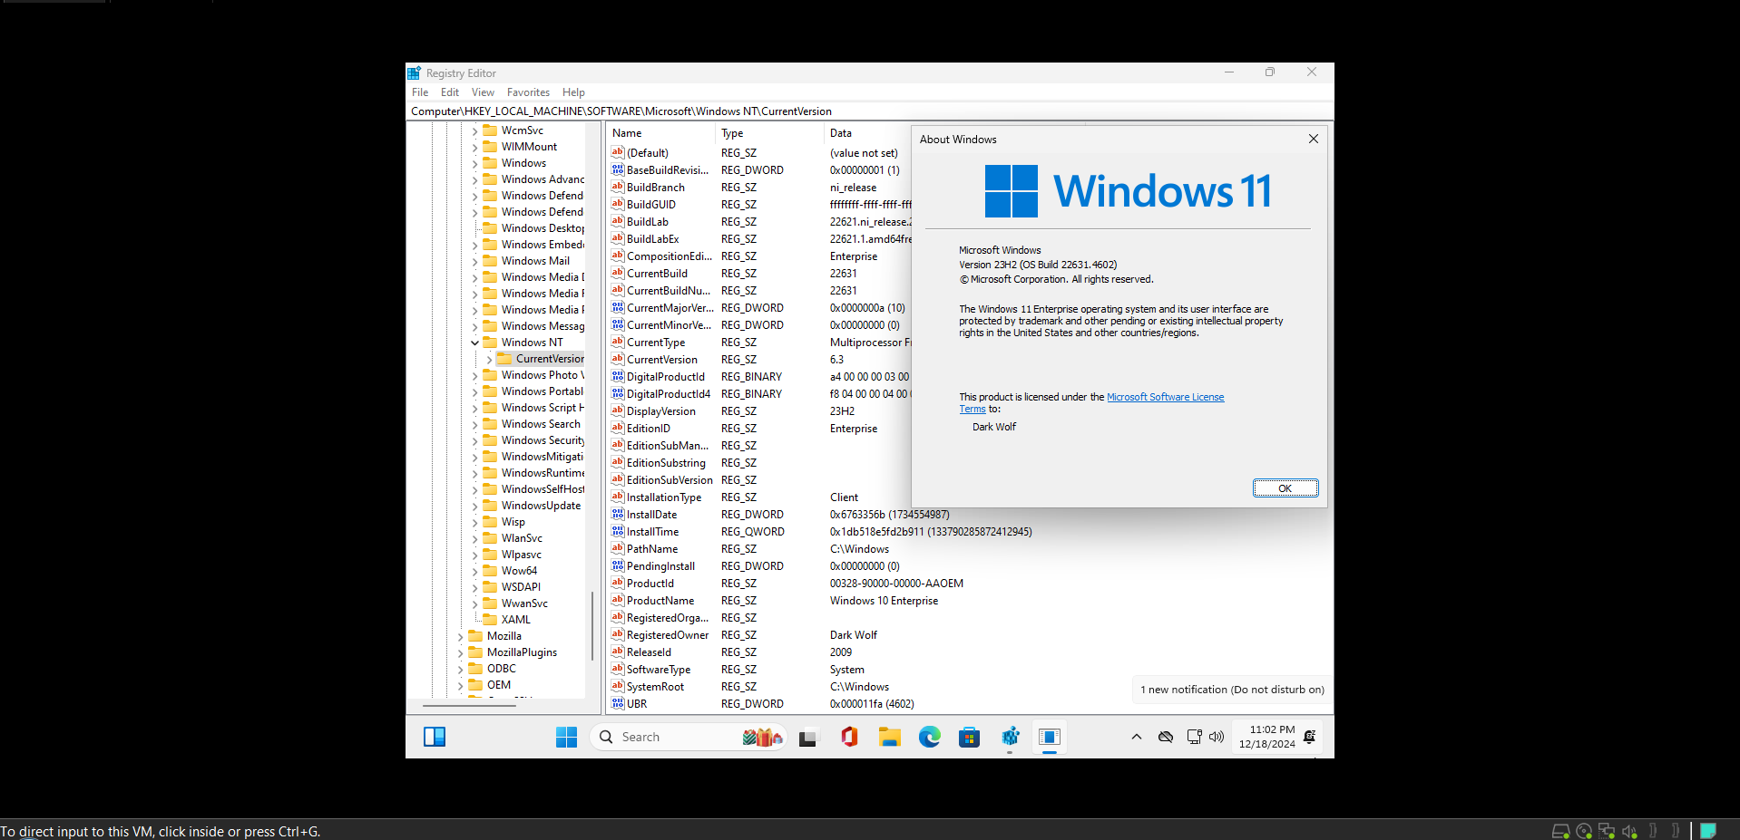Select the BuildBranch string value icon

(618, 187)
